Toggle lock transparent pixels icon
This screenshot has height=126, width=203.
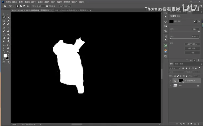[175, 76]
